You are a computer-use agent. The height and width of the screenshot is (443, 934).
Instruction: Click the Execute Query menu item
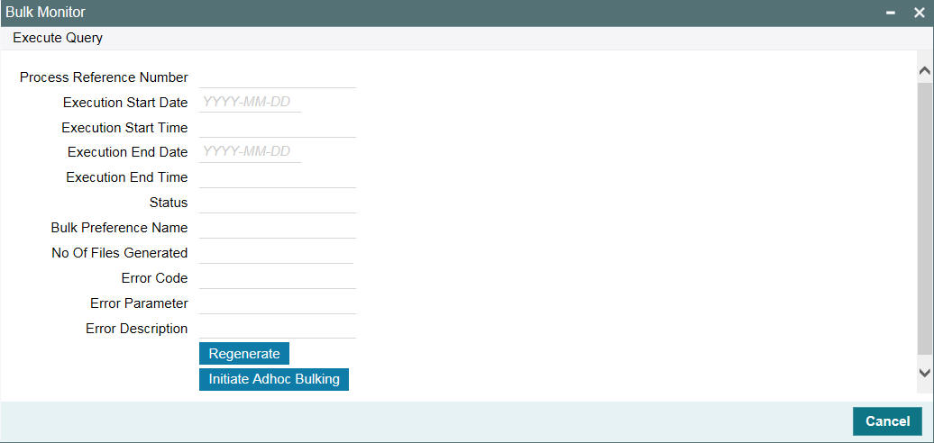tap(58, 38)
